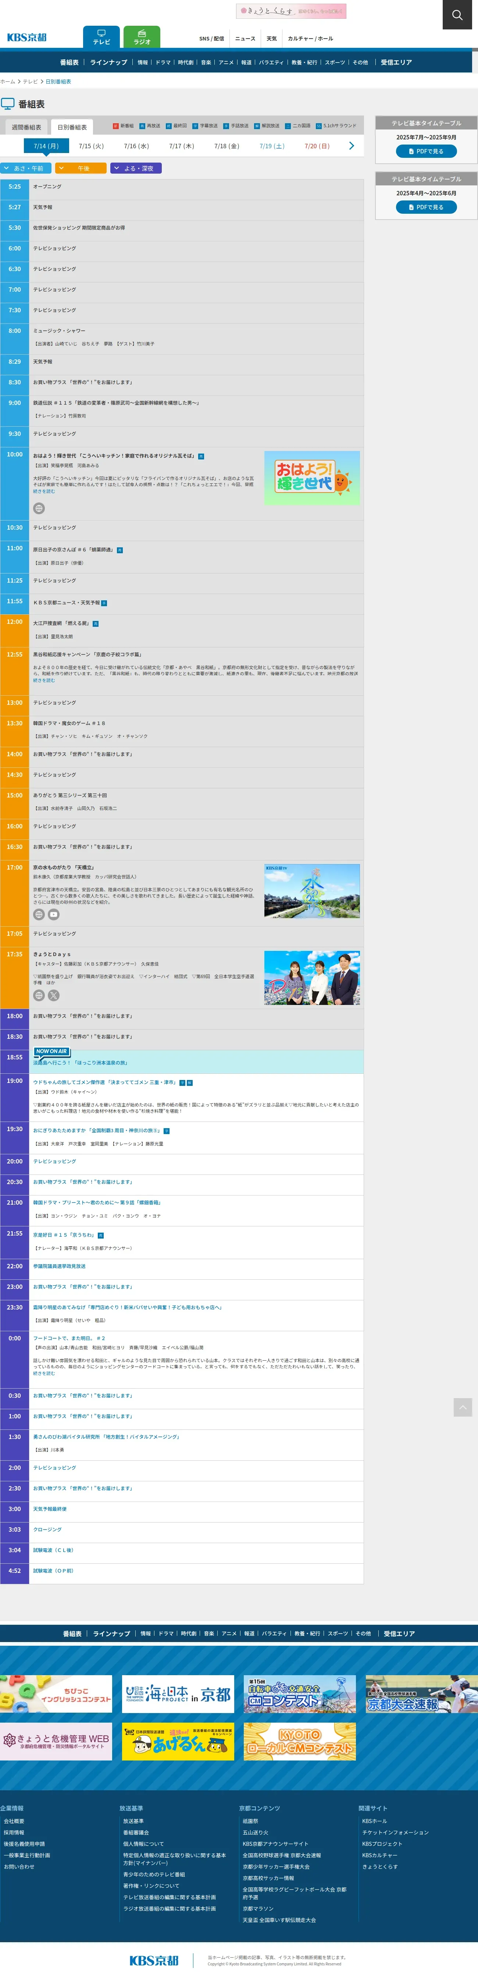
Task: Select the 7/19 (土) date tab
Action: tap(272, 146)
